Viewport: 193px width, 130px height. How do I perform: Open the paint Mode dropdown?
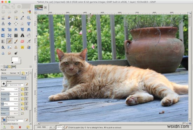(10, 73)
